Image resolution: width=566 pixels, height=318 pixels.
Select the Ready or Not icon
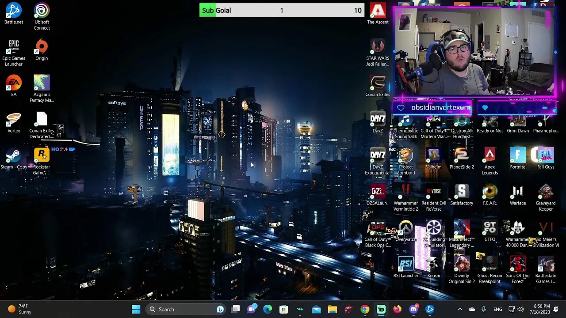[490, 125]
